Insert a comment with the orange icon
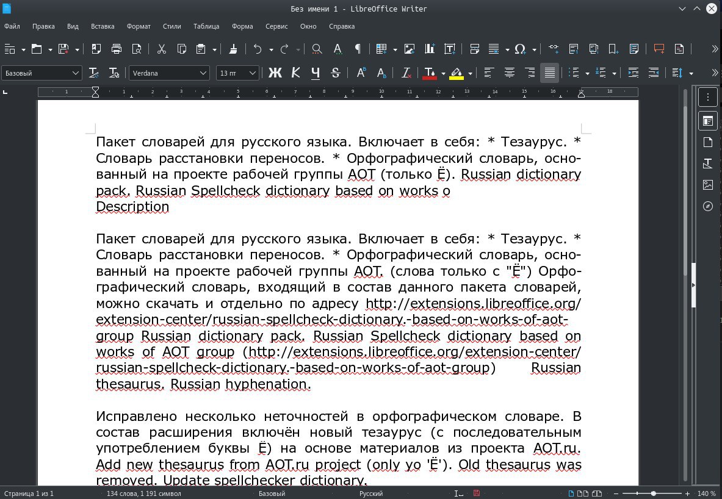 pyautogui.click(x=659, y=49)
